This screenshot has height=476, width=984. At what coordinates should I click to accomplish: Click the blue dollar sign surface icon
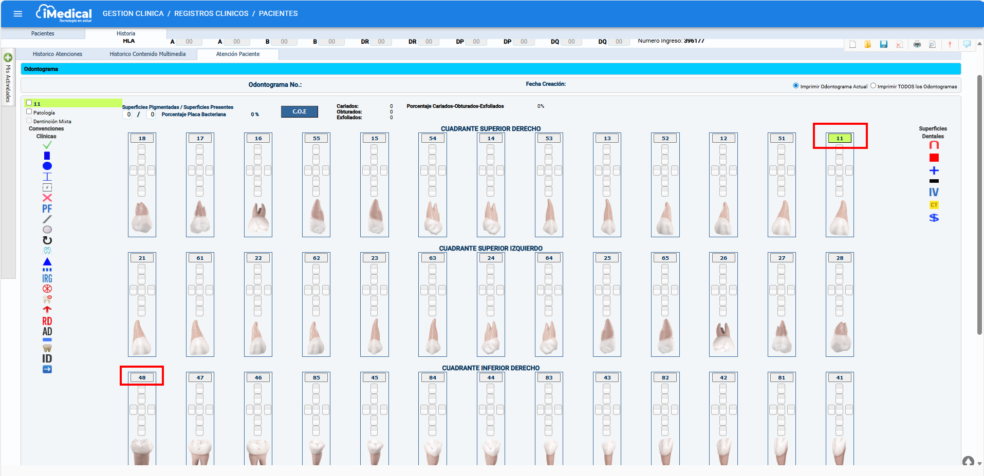click(x=934, y=218)
